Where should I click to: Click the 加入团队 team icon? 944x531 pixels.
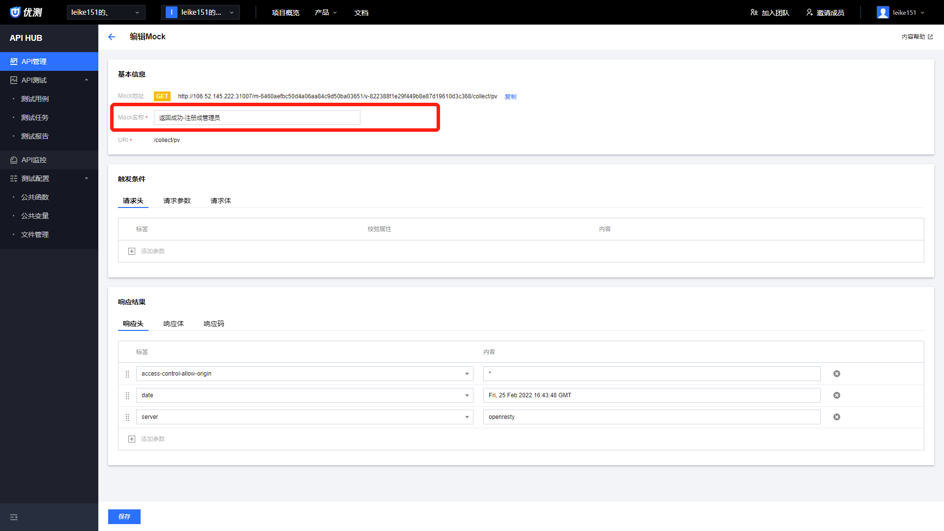pyautogui.click(x=754, y=12)
